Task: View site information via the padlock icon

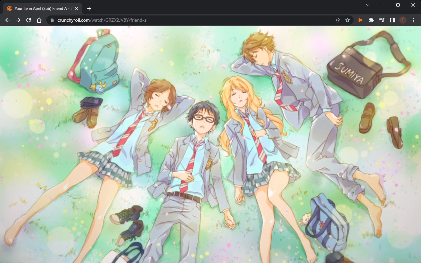Action: pos(52,20)
